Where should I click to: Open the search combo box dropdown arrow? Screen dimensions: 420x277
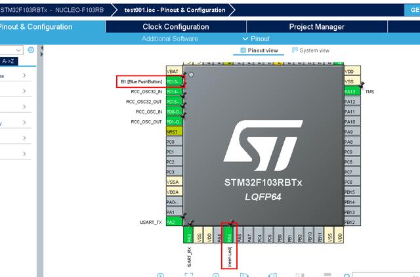pos(18,50)
